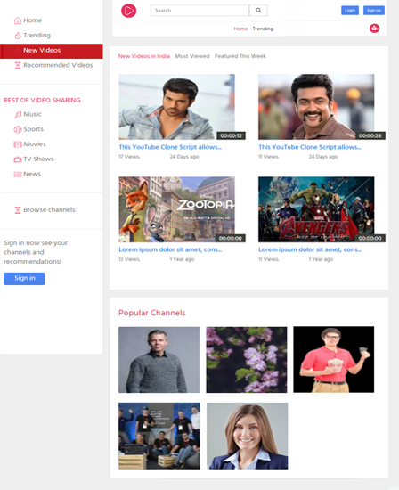Click the Trending flame icon

coord(18,36)
